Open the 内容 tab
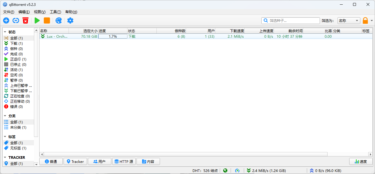This screenshot has height=174, width=375. 148,161
